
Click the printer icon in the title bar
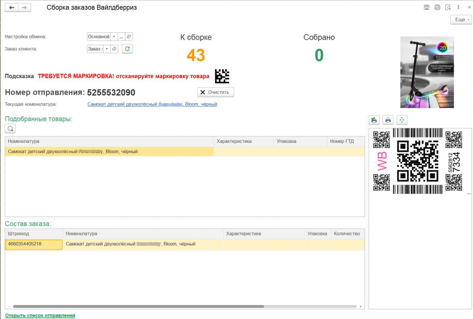point(437,7)
